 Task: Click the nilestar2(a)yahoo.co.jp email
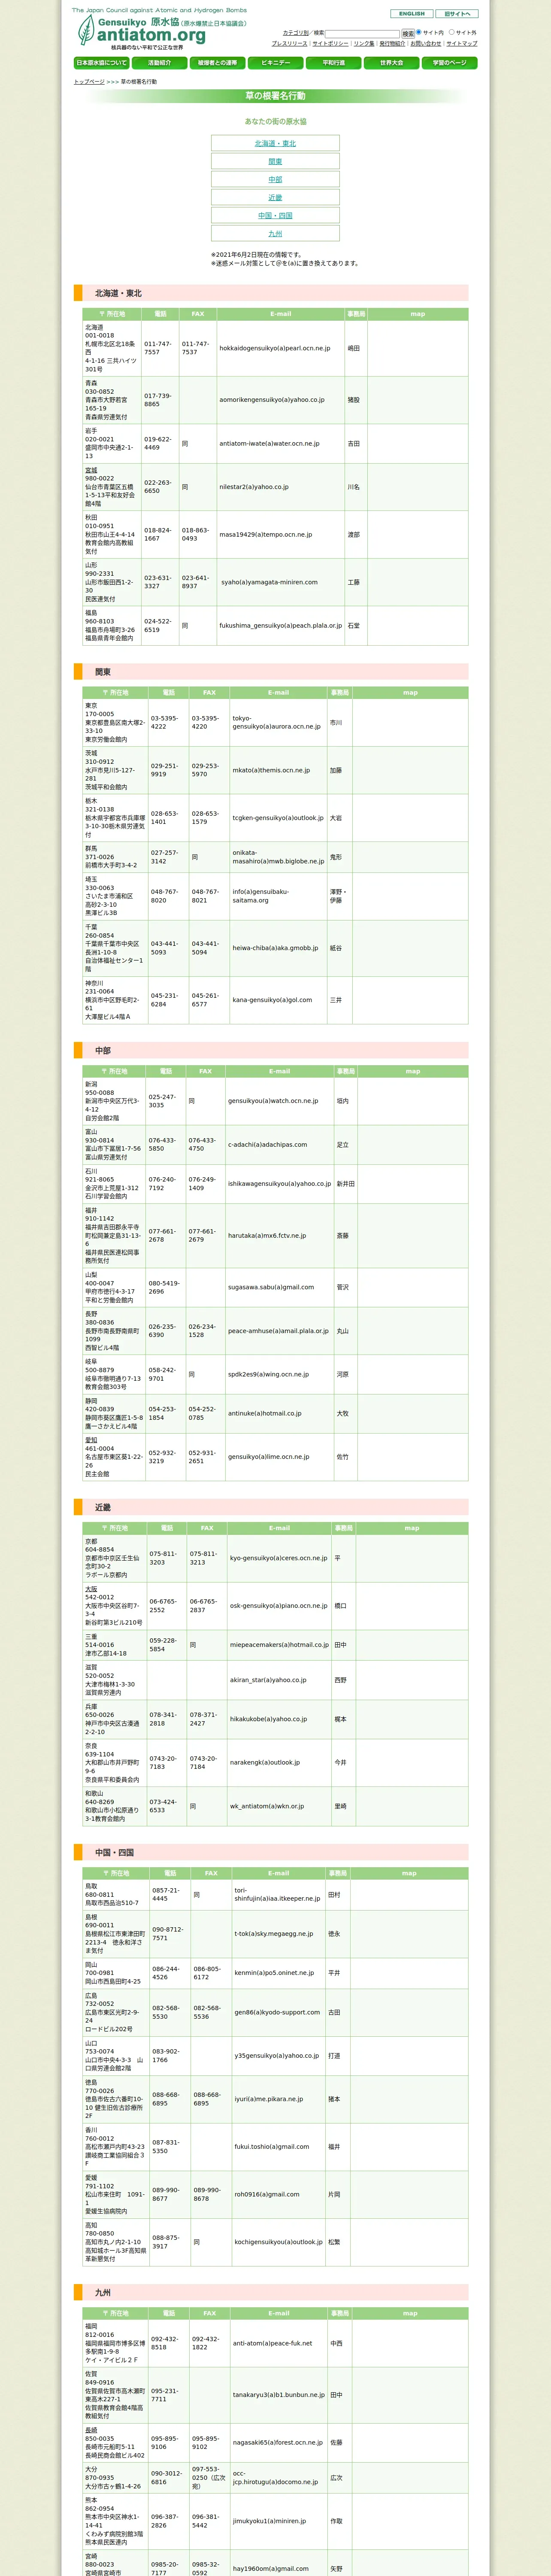254,487
